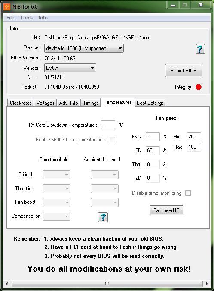Click the Min fanspeed field showing 20
Viewport: 214px width, 291px height.
click(194, 137)
